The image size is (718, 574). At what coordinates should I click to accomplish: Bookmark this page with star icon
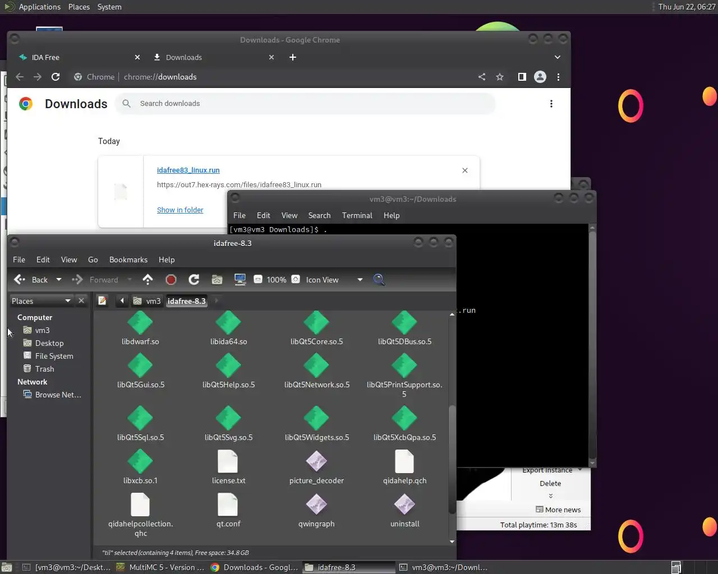click(500, 77)
